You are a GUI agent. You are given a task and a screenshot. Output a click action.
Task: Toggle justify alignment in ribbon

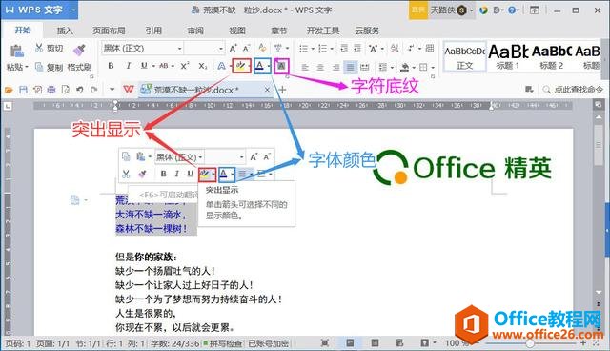click(350, 68)
